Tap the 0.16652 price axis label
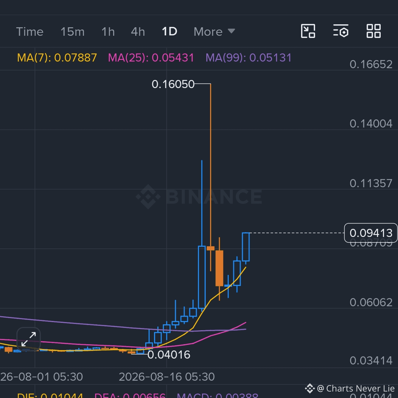The image size is (398, 398). pos(371,64)
